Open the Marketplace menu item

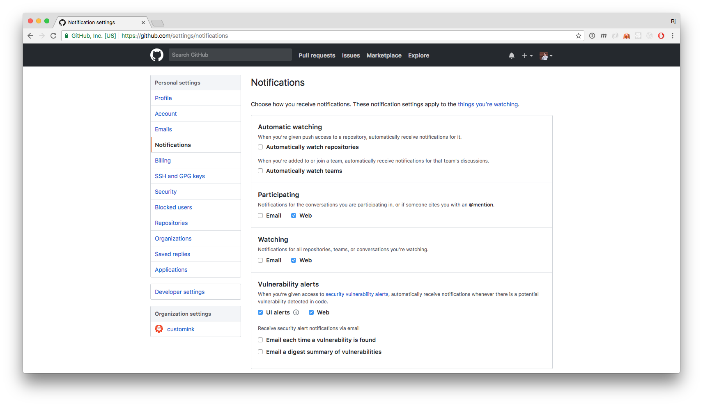[x=384, y=55]
